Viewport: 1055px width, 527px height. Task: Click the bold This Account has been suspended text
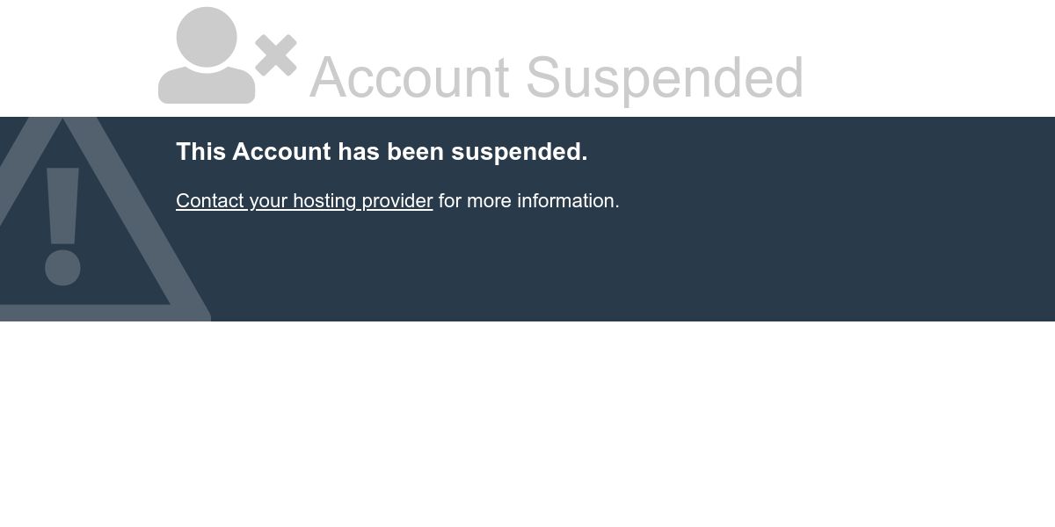(382, 152)
